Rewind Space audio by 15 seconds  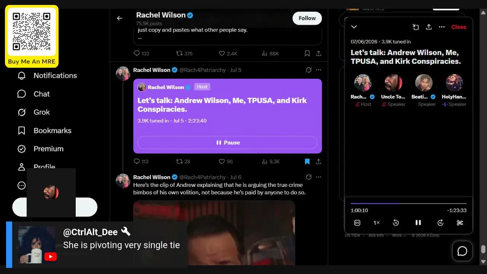tap(396, 223)
